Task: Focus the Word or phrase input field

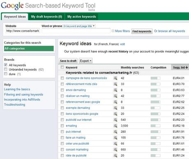Action: (76, 31)
